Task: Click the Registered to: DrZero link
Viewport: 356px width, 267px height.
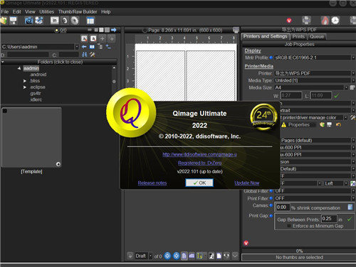Action: click(199, 163)
